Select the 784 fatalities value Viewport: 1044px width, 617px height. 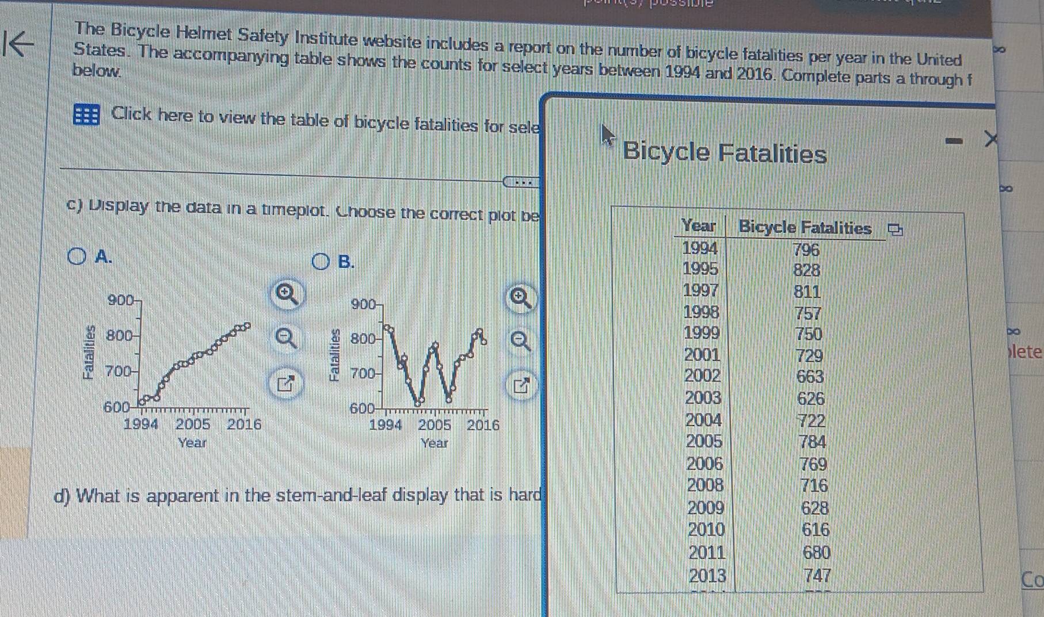[x=812, y=442]
